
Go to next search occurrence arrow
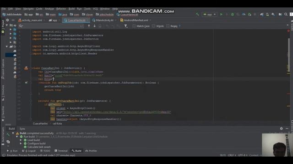coord(95,26)
